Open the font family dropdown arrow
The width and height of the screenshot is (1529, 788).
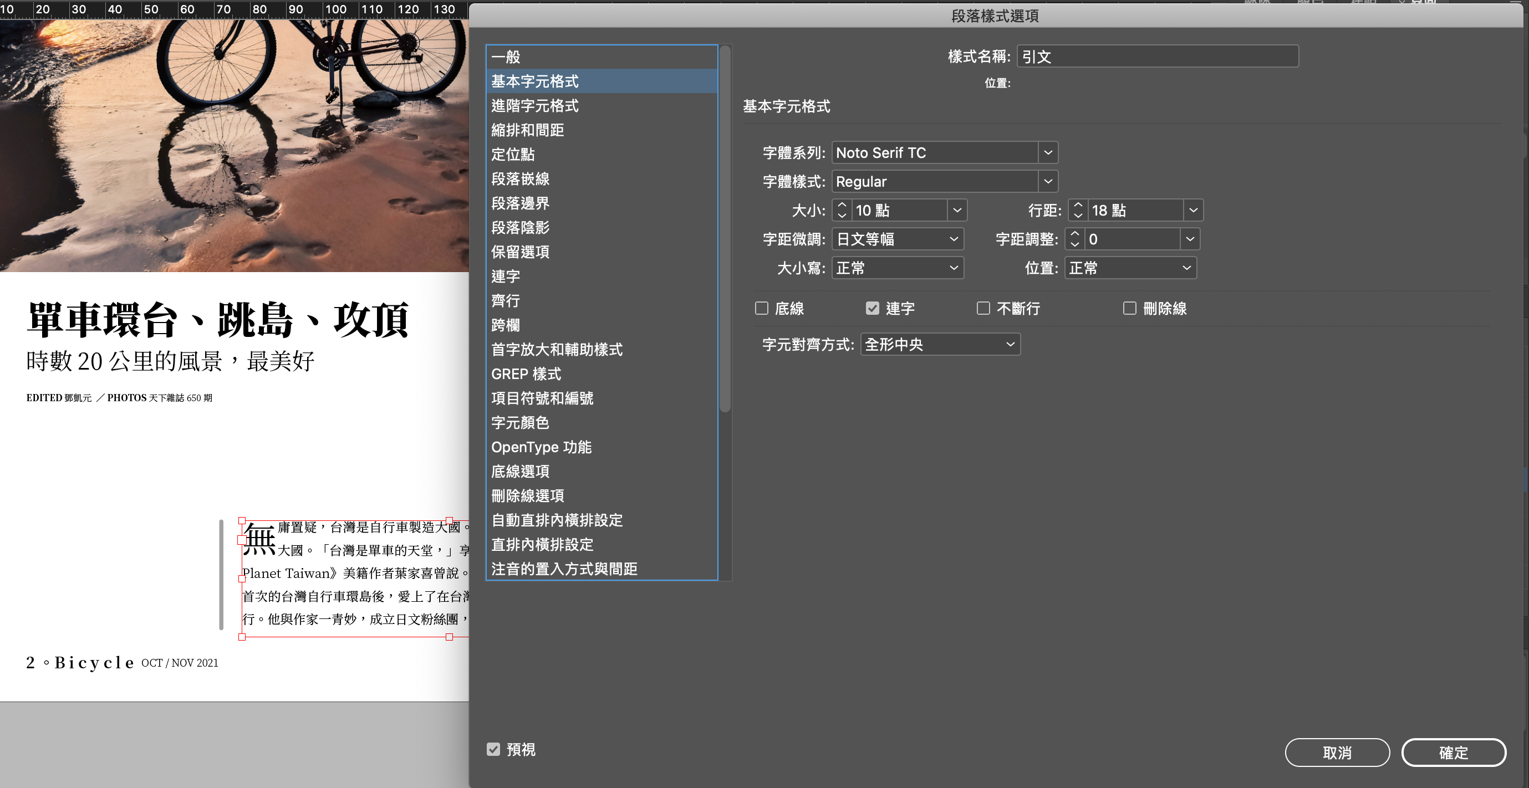click(1048, 152)
